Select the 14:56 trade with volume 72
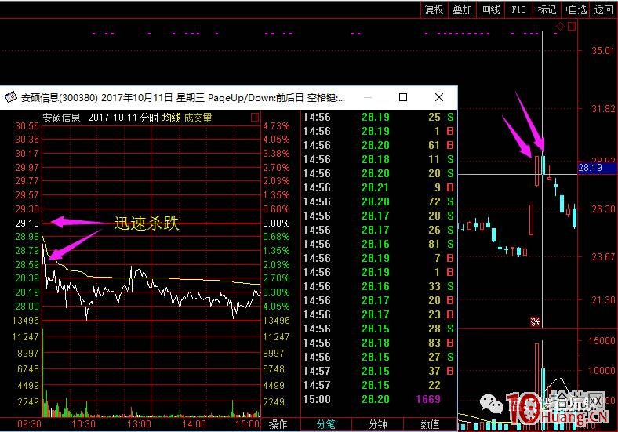This screenshot has height=432, width=618. click(x=379, y=201)
